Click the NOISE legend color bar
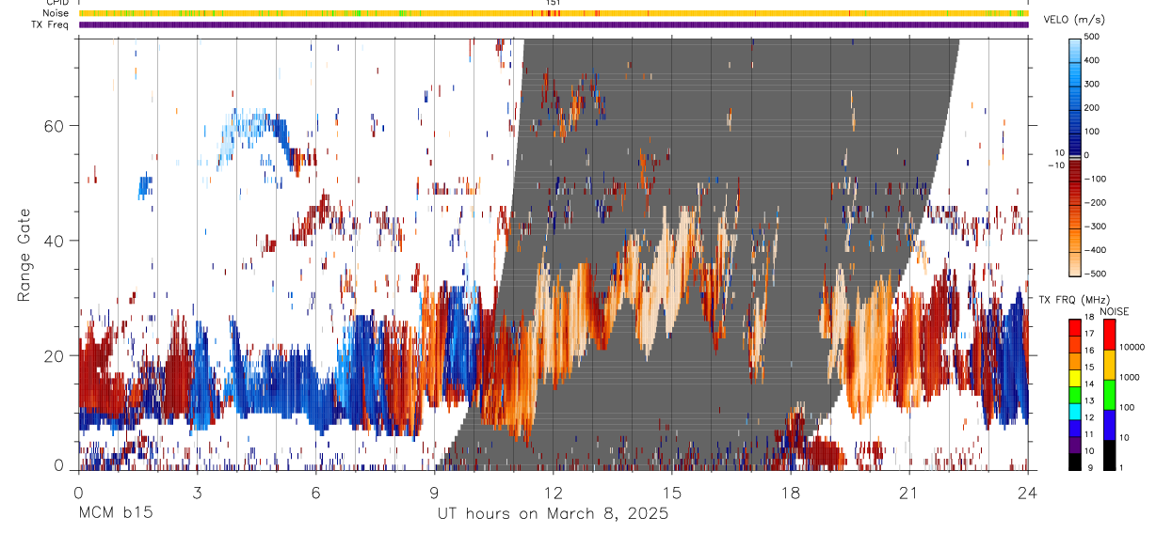The image size is (1156, 533). [1110, 395]
